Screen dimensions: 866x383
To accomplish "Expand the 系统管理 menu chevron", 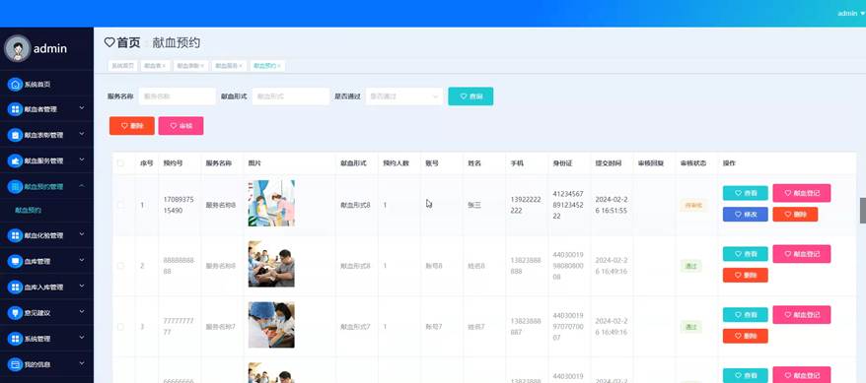I will 82,338.
